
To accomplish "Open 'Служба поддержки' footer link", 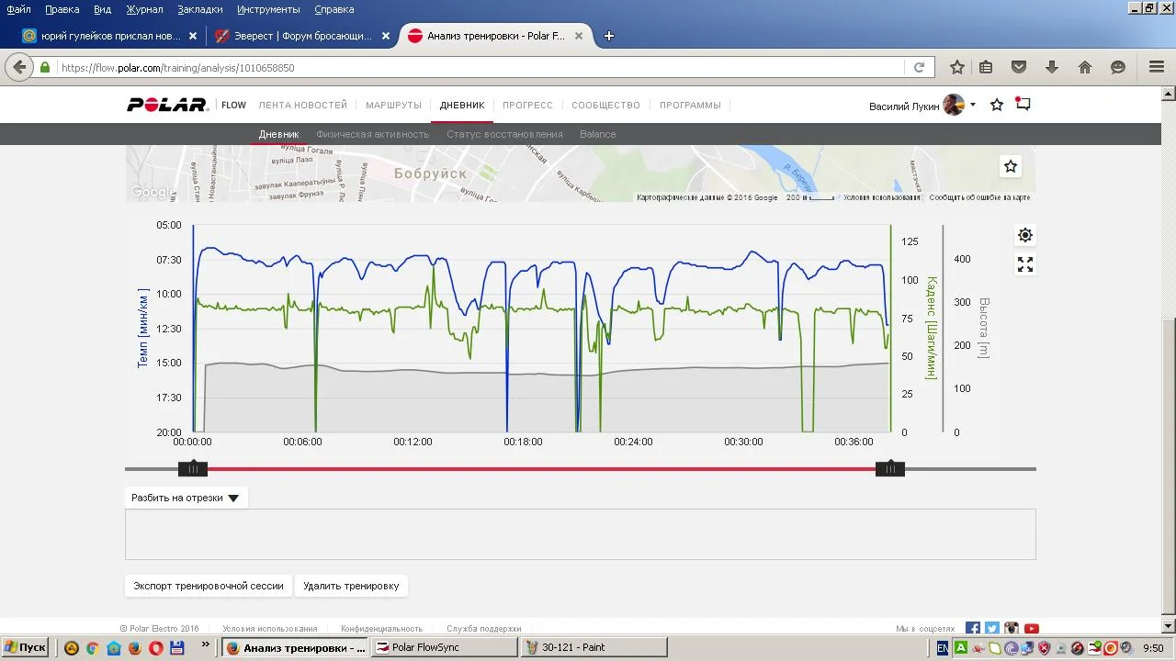I will pos(484,629).
